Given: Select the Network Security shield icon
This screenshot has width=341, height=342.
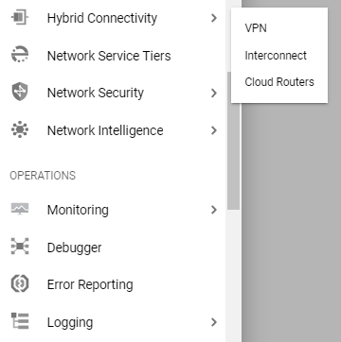Looking at the screenshot, I should tap(20, 92).
